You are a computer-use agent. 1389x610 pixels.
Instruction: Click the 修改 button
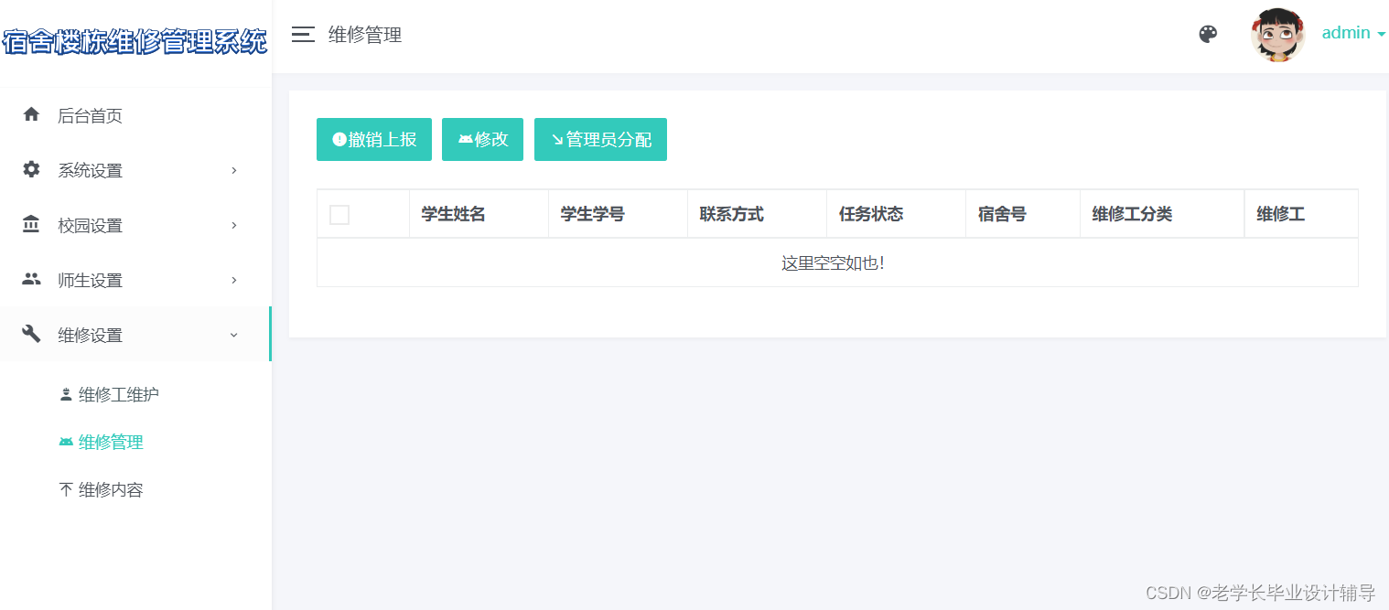pos(482,139)
